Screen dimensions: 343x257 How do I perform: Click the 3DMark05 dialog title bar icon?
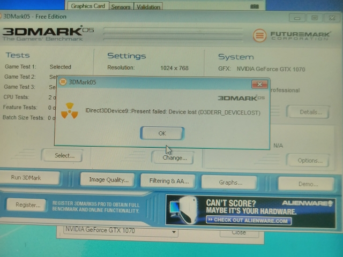coord(63,82)
